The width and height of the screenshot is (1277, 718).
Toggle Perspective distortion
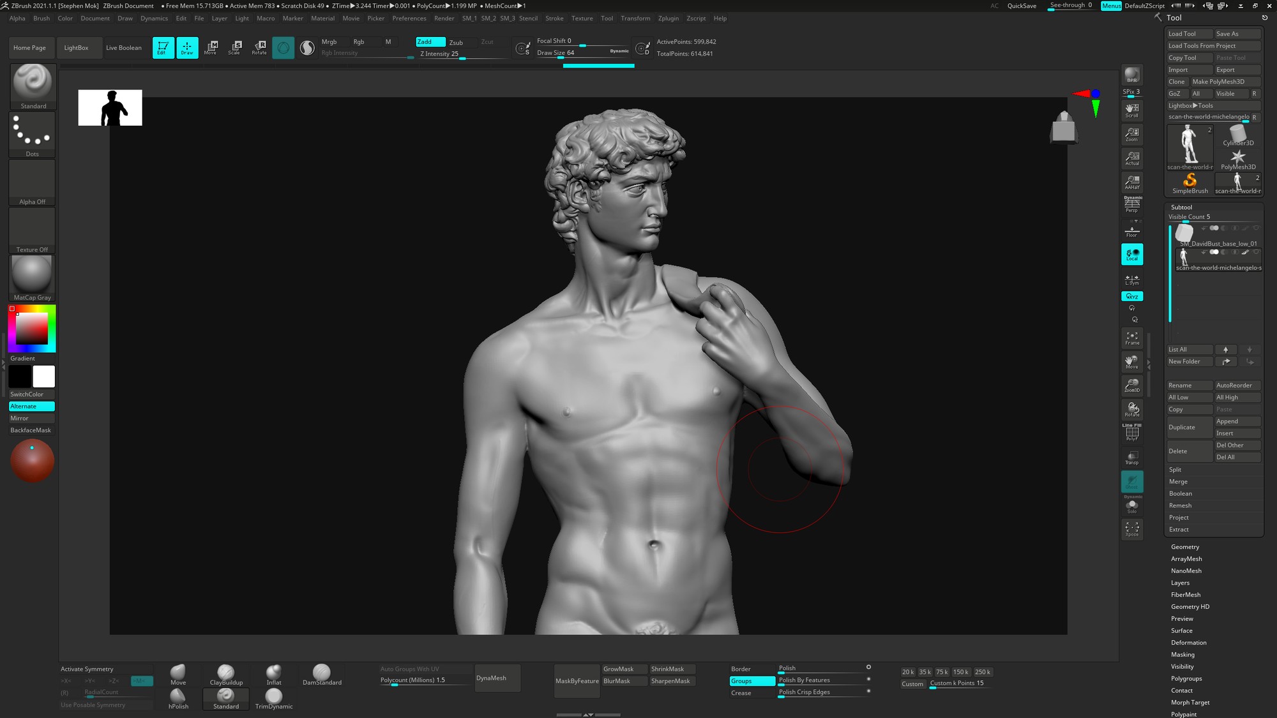1132,205
